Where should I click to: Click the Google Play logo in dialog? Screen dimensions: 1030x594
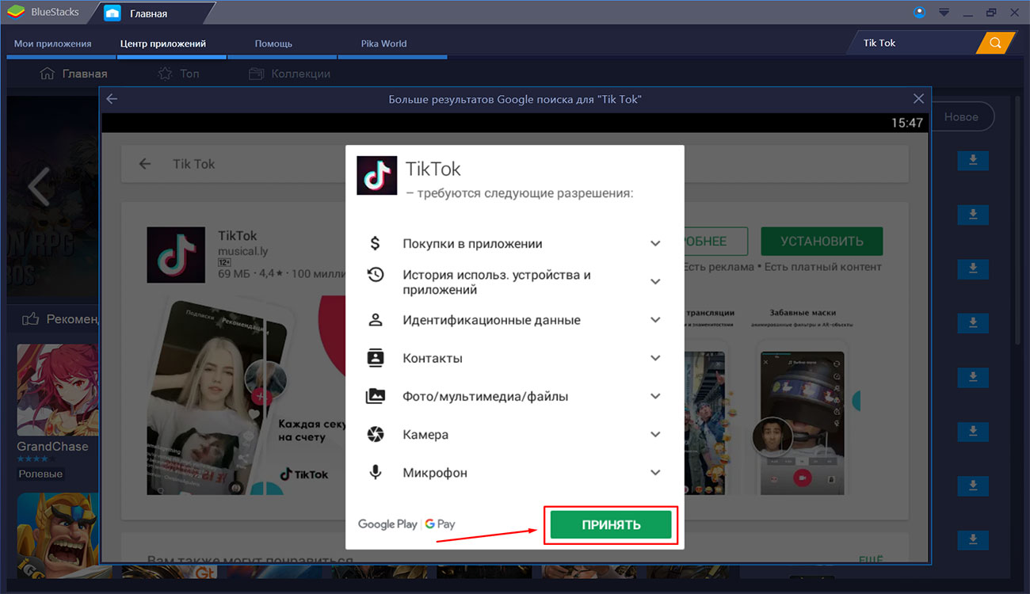click(x=387, y=524)
